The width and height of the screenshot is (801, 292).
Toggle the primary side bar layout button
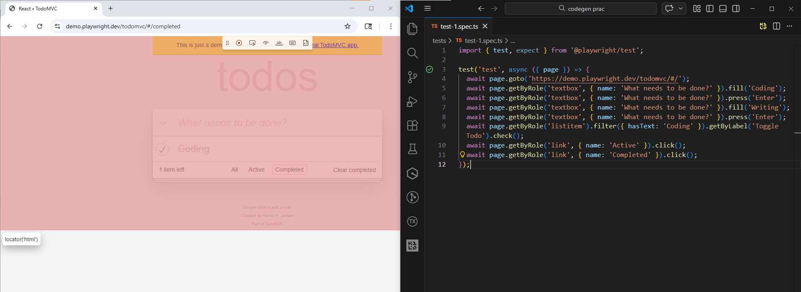pyautogui.click(x=710, y=9)
